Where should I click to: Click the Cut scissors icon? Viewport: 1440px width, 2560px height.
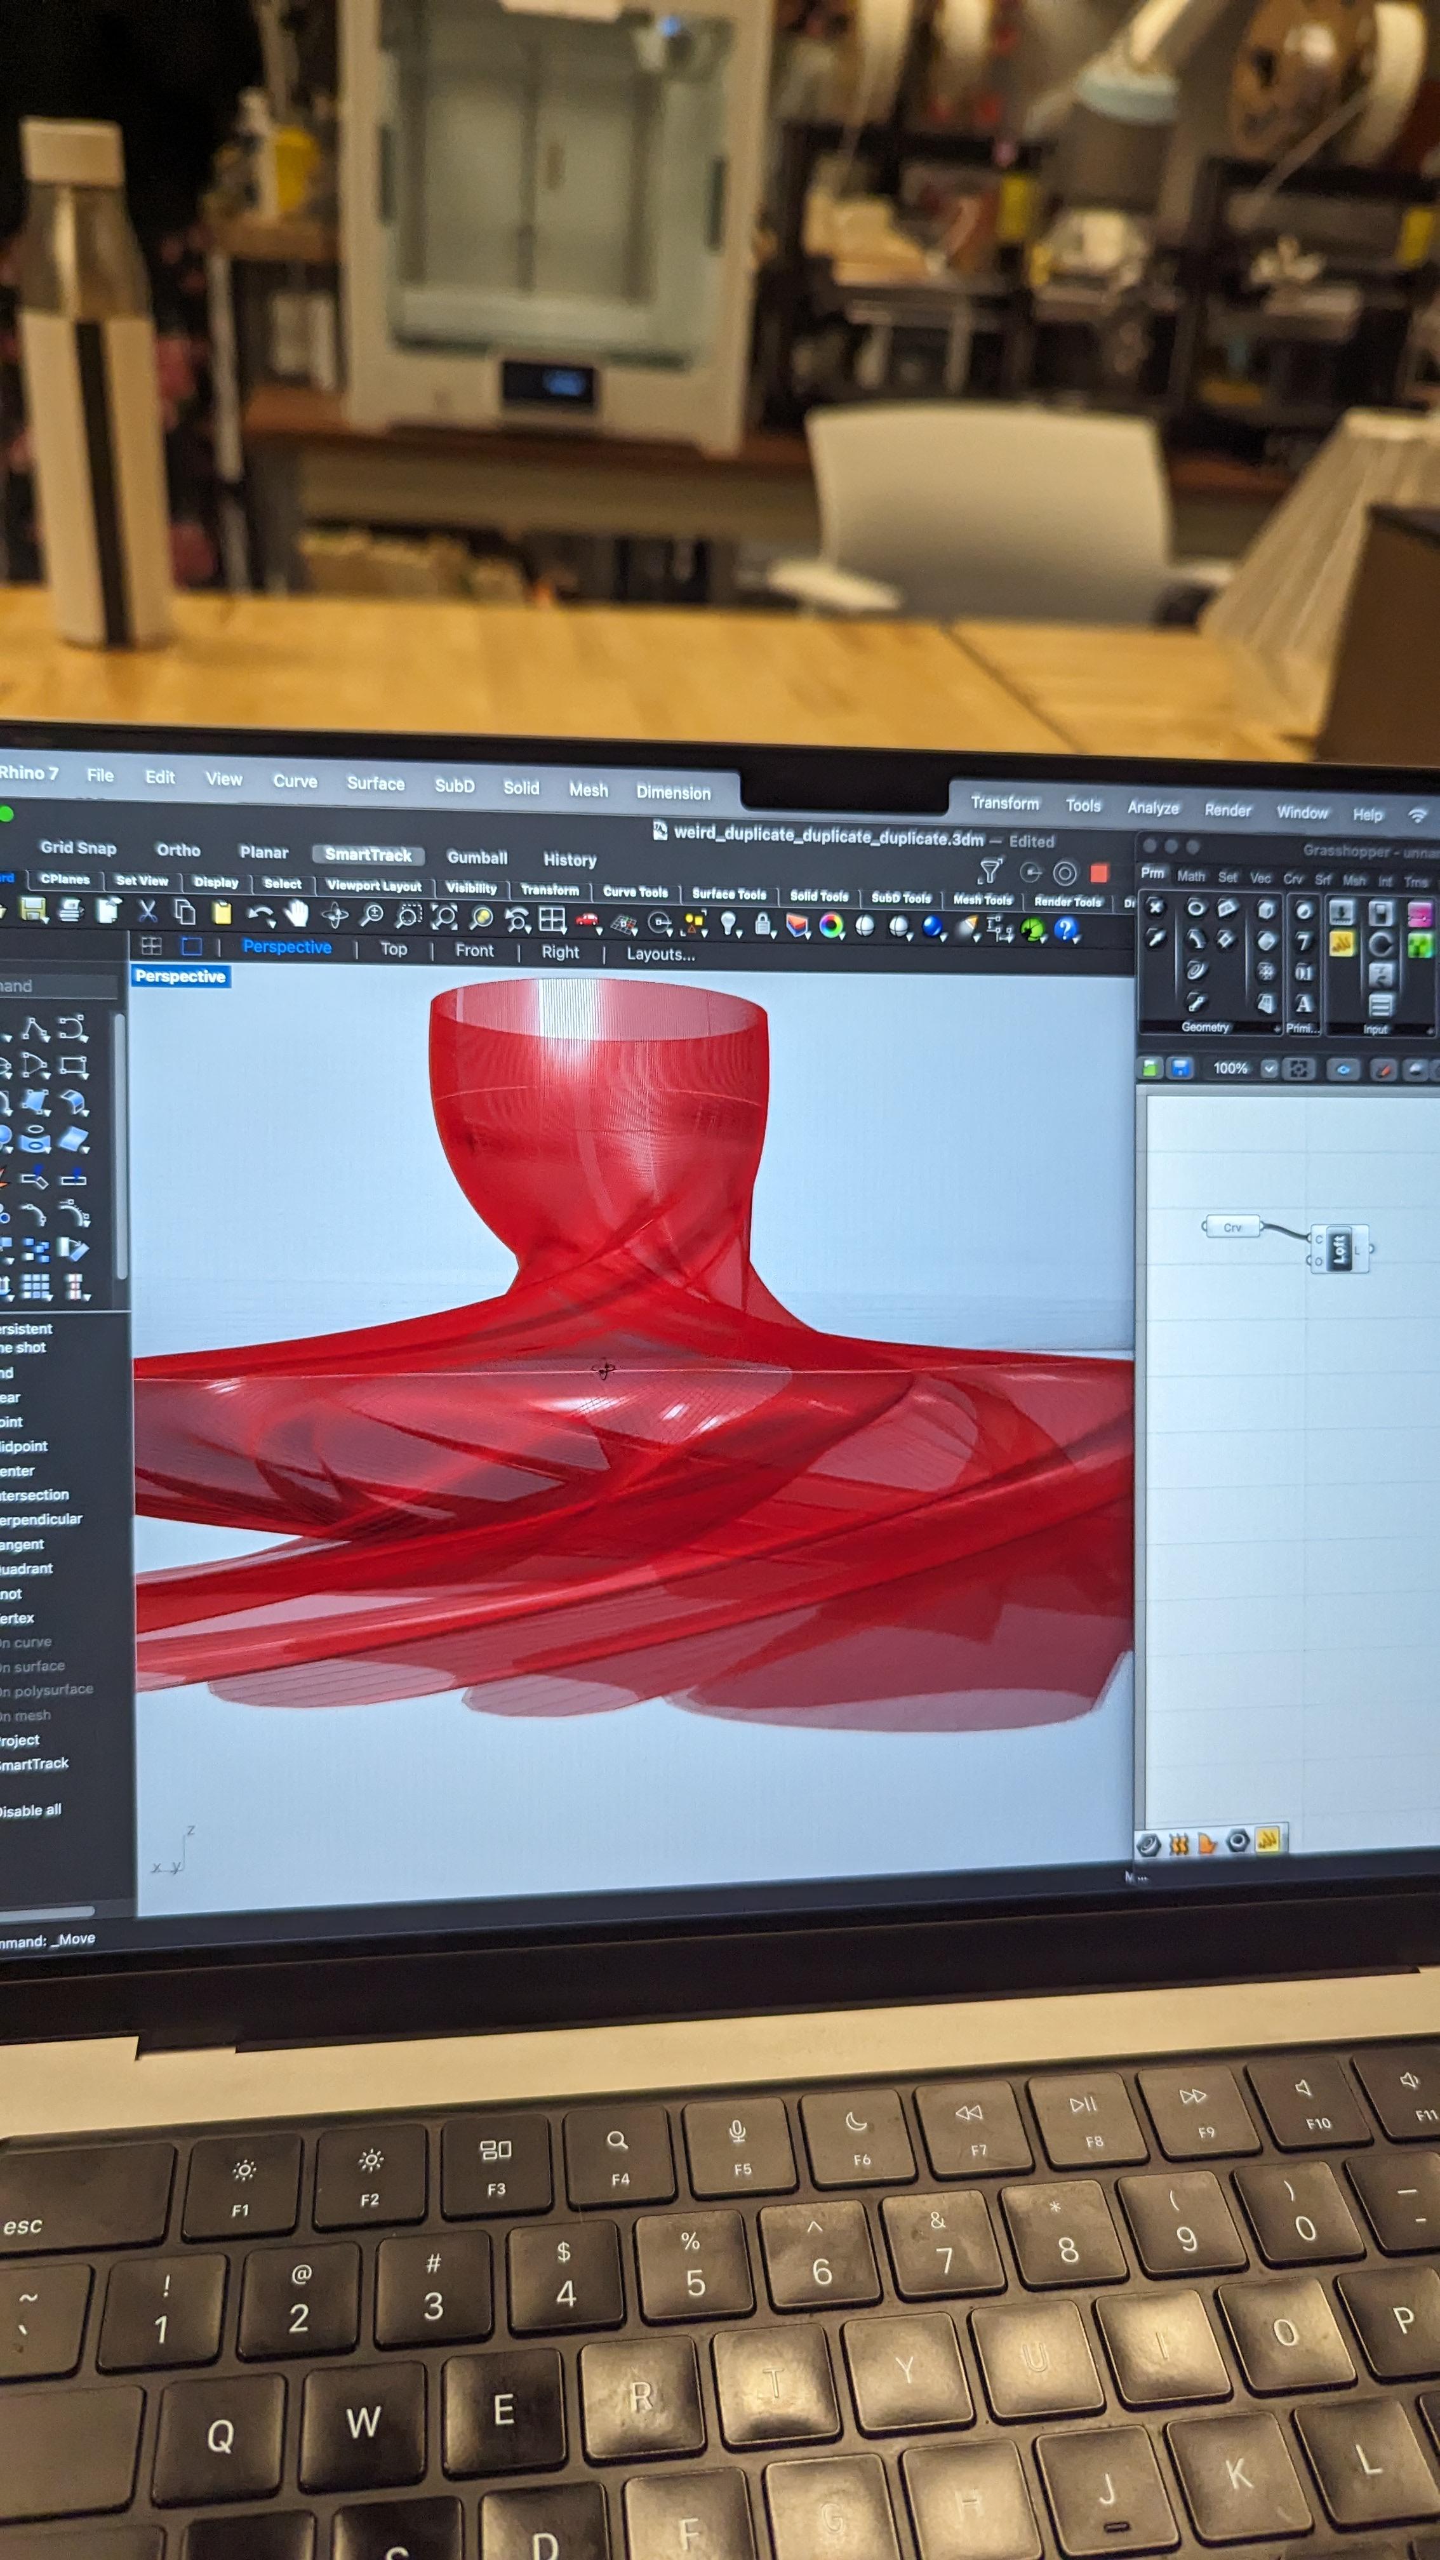pyautogui.click(x=147, y=911)
